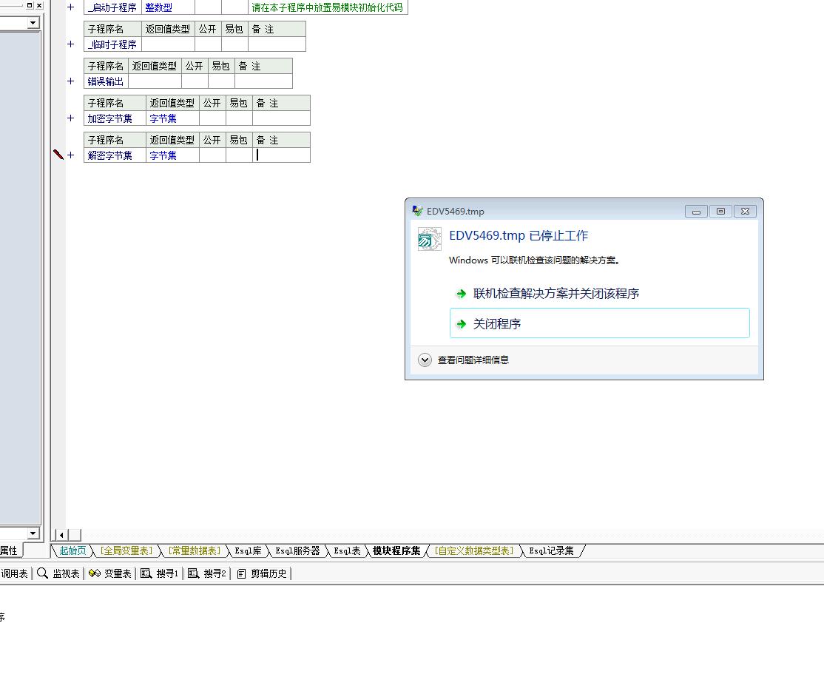Switch to the Esql库 tab
This screenshot has height=677, width=824.
tap(248, 550)
